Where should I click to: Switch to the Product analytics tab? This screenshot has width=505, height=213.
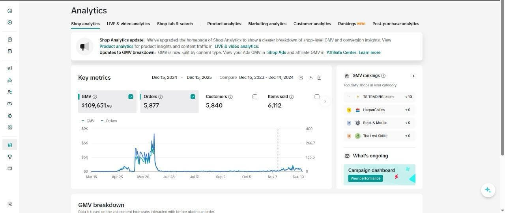[224, 24]
